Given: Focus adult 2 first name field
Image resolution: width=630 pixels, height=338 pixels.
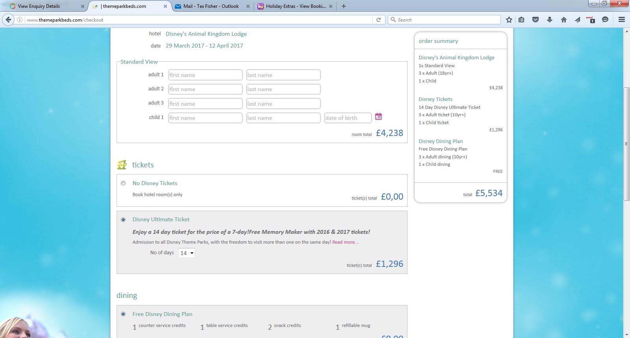Looking at the screenshot, I should 205,89.
